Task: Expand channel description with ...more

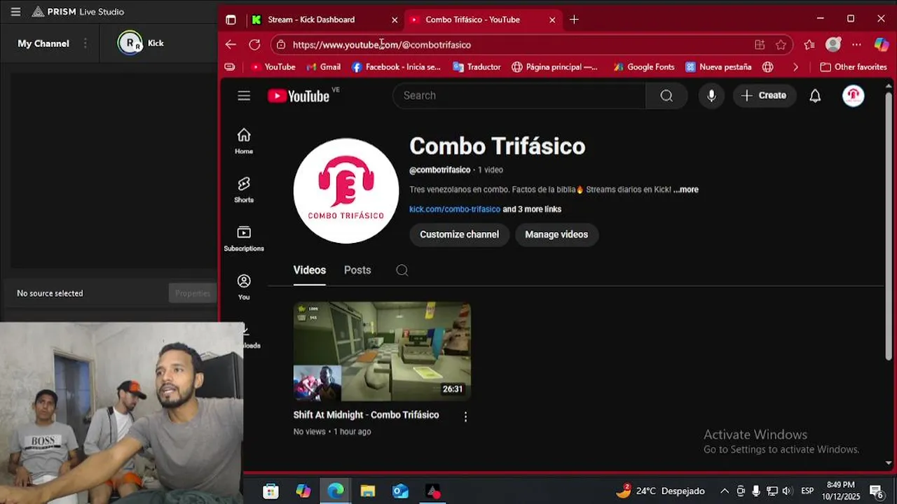Action: coord(686,190)
